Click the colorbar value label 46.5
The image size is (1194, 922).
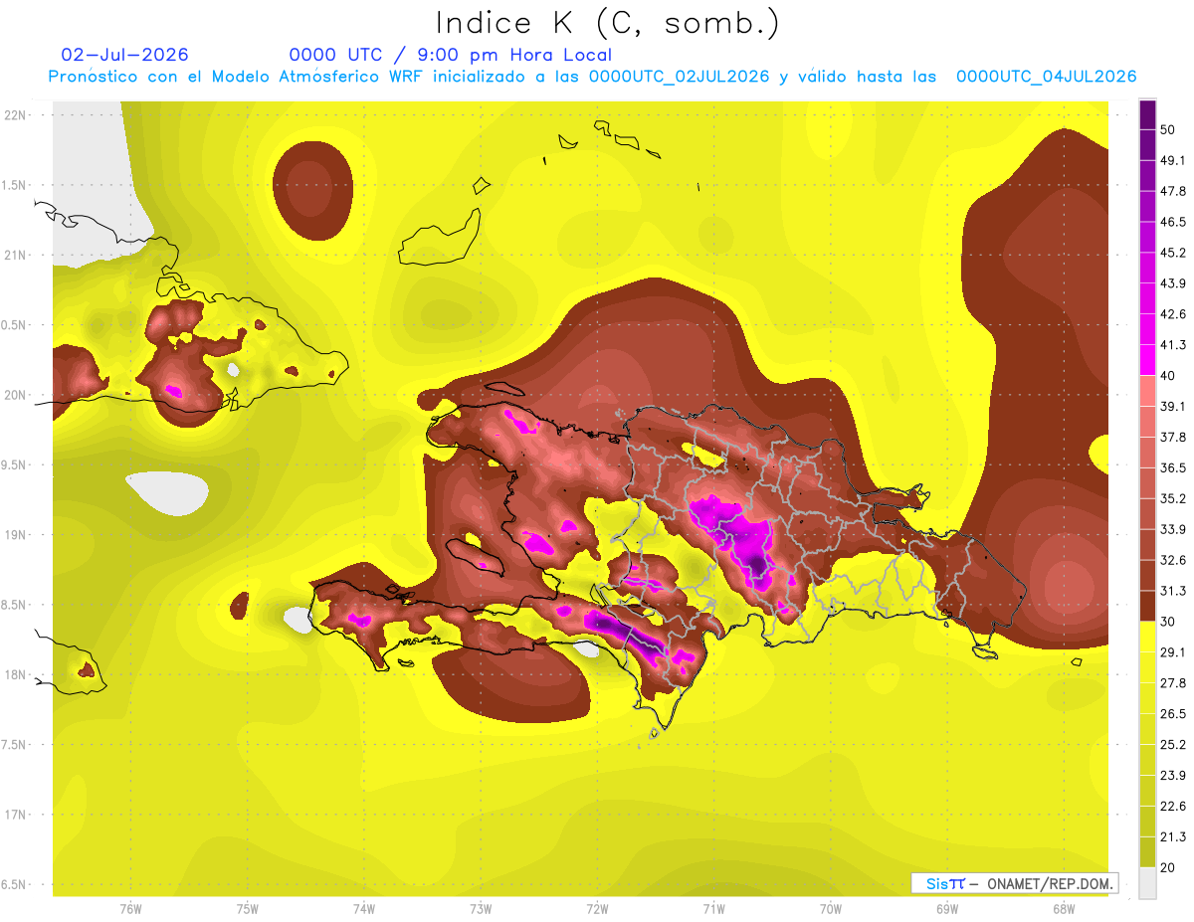click(1173, 222)
